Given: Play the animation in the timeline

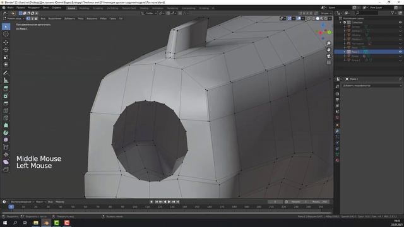Looking at the screenshot, I should click(x=169, y=202).
